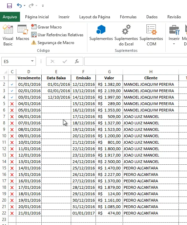The height and width of the screenshot is (225, 187).
Task: Save the workbook with the floppy icon
Action: point(9,6)
